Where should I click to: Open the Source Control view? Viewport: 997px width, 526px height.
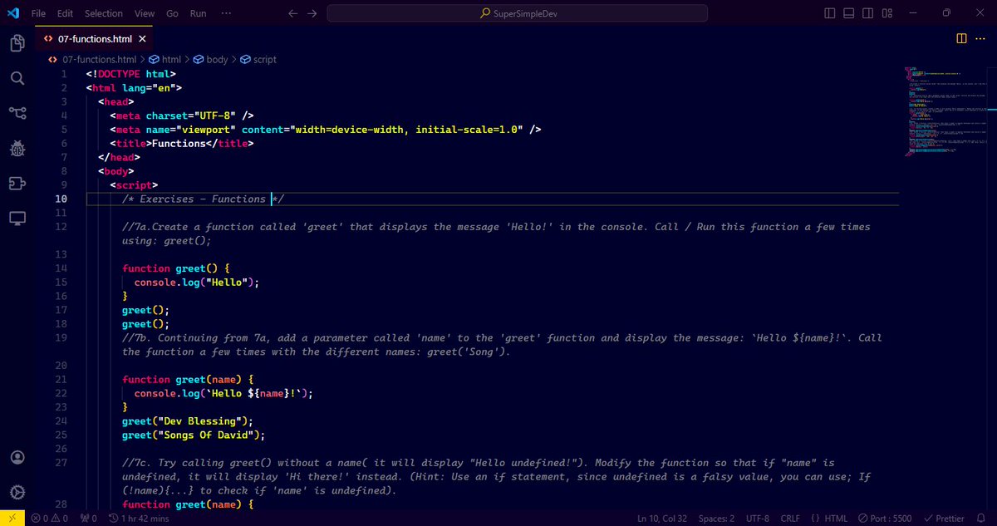click(x=17, y=113)
